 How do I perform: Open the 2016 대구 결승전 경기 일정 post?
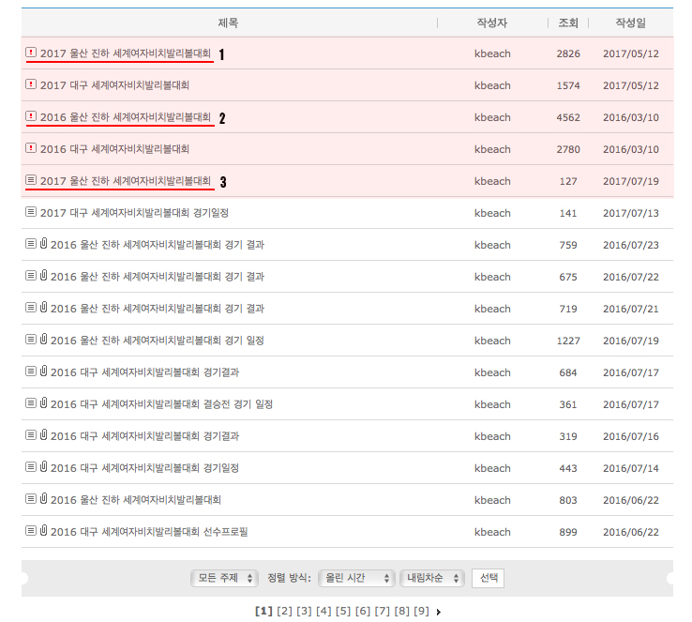(x=161, y=404)
